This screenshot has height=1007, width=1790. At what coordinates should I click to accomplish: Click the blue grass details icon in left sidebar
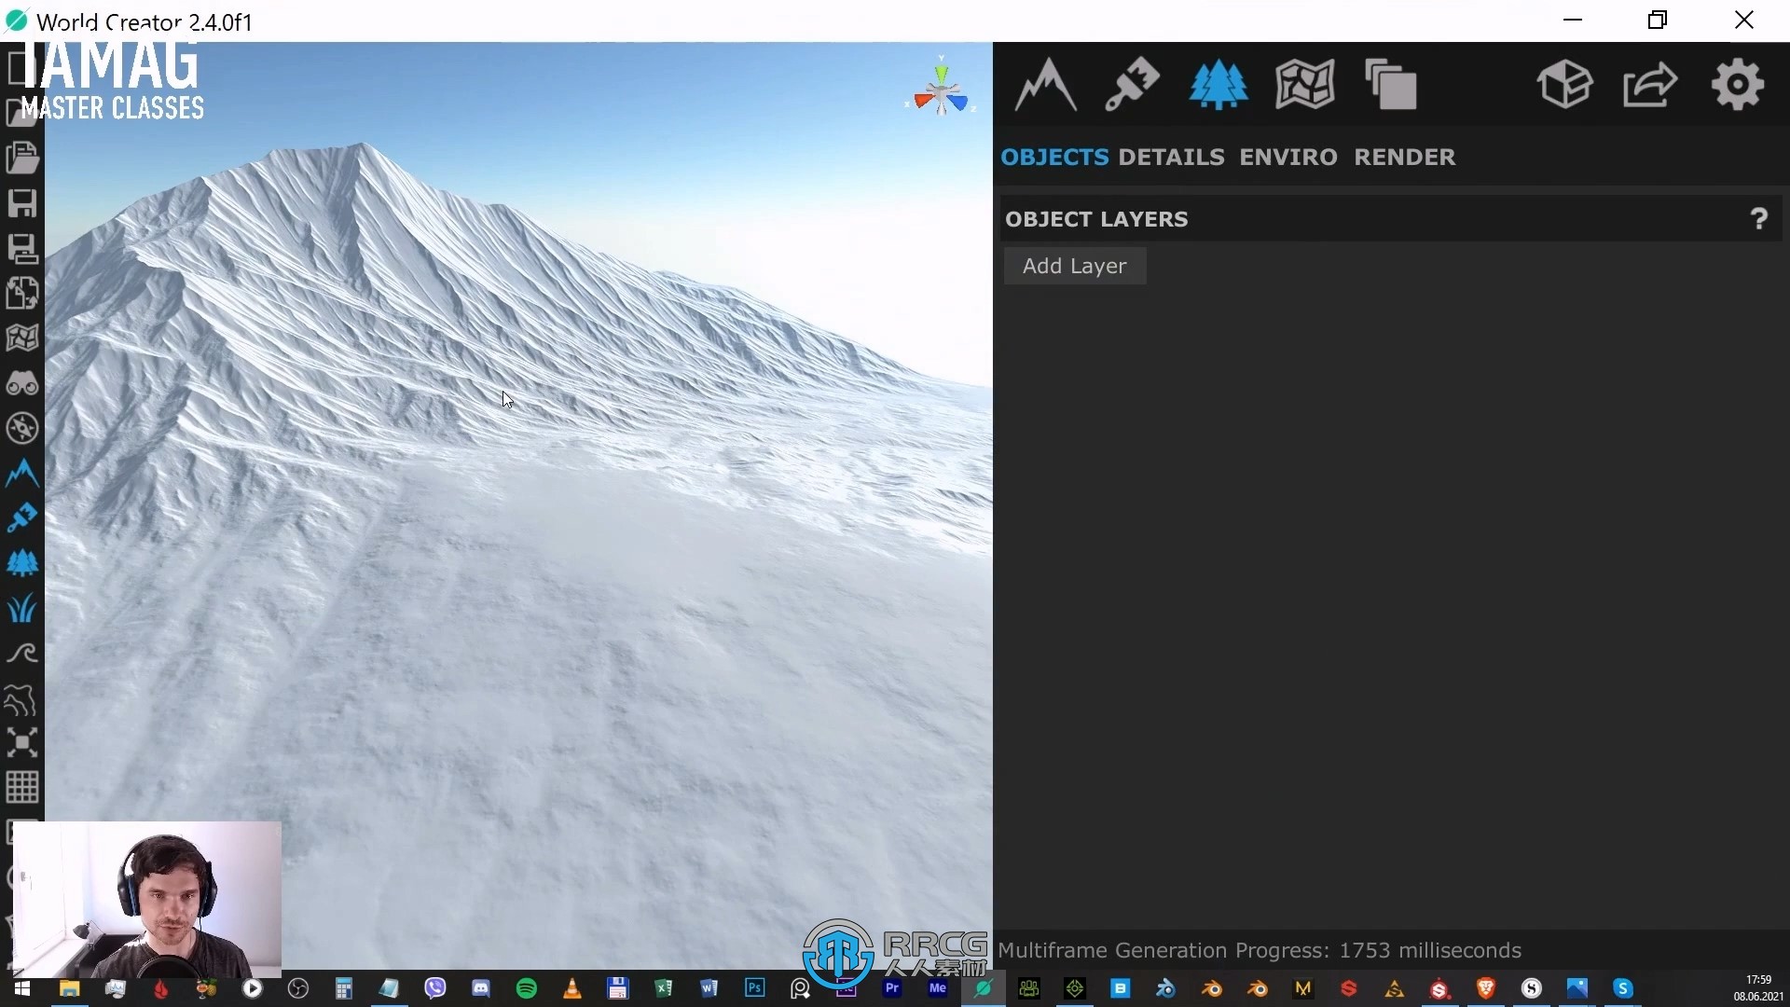tap(22, 608)
